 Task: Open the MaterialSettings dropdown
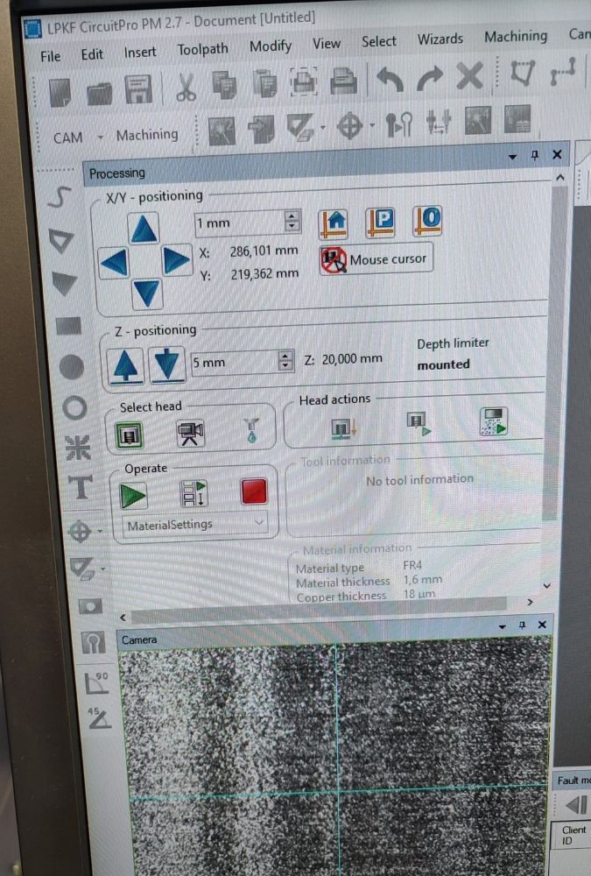coord(195,525)
